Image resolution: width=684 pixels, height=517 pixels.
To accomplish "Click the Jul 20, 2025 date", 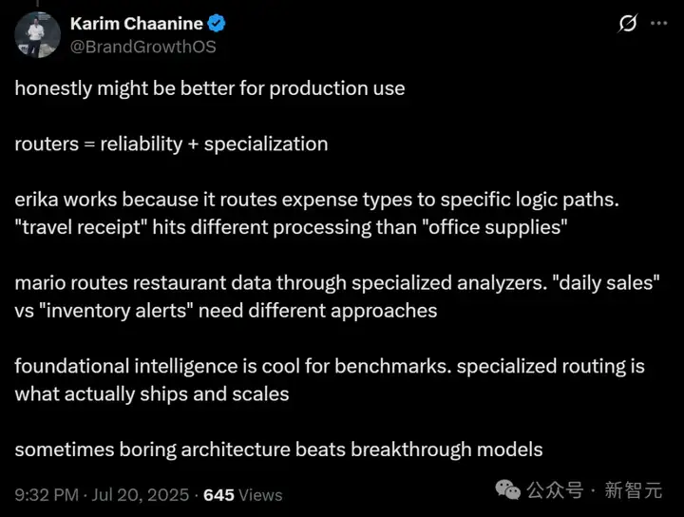I will (x=140, y=495).
